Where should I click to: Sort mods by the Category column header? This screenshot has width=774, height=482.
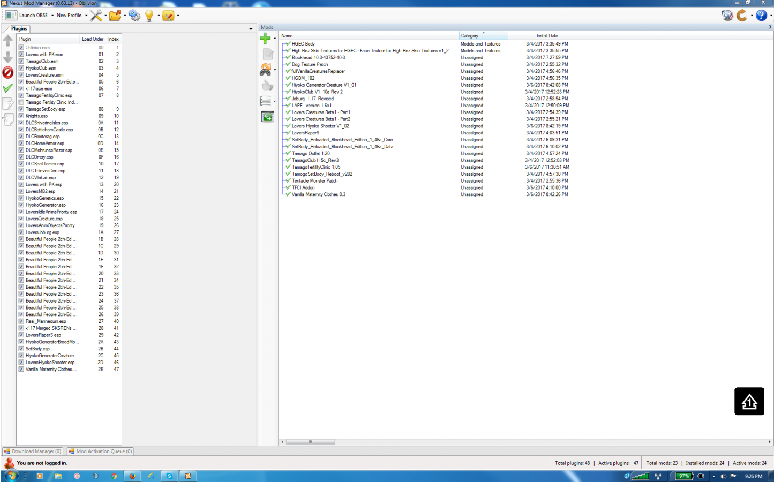coord(483,36)
